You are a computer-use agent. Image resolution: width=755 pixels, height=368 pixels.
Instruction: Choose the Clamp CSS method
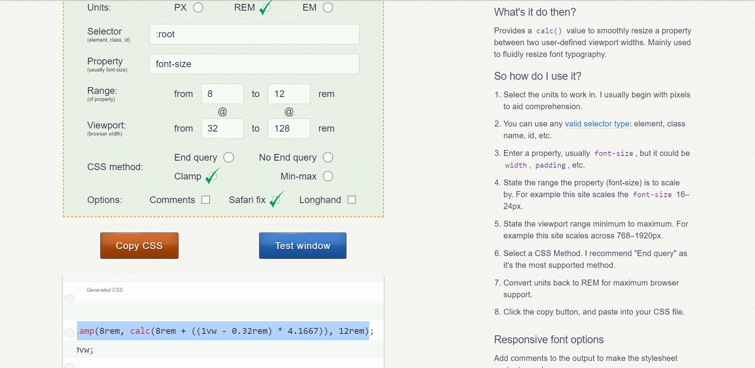211,177
